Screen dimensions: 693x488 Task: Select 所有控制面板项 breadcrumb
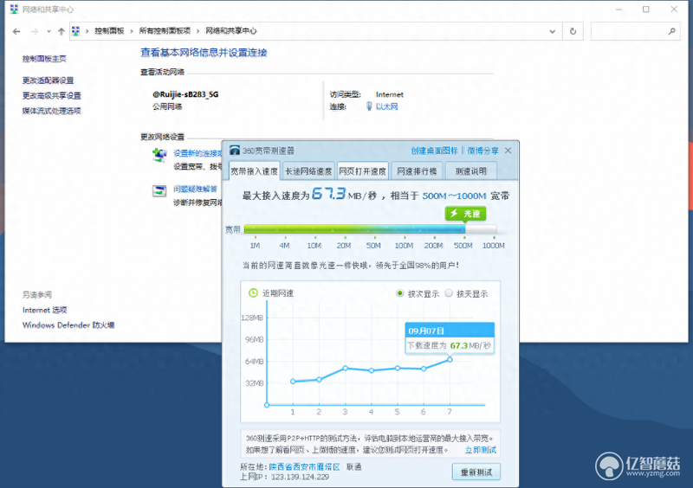click(x=165, y=31)
